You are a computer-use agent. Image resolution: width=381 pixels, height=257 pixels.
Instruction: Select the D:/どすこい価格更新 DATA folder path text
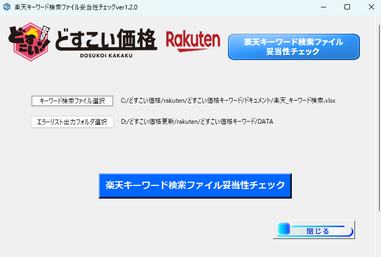[x=197, y=122]
